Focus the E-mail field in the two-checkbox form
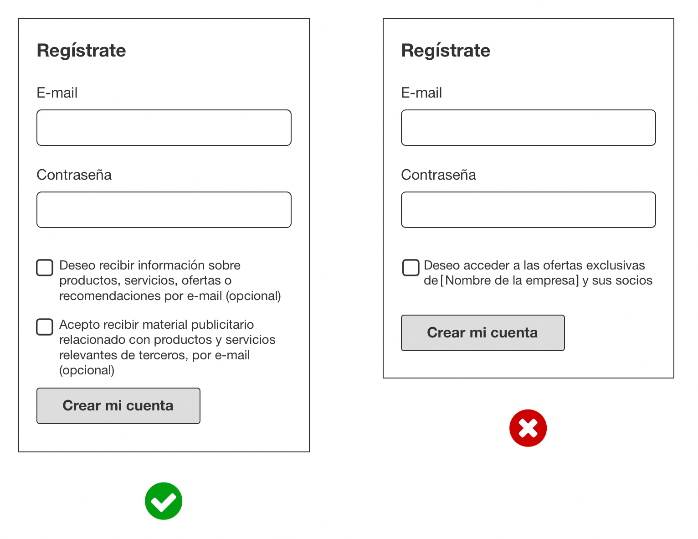The height and width of the screenshot is (539, 698). (164, 128)
